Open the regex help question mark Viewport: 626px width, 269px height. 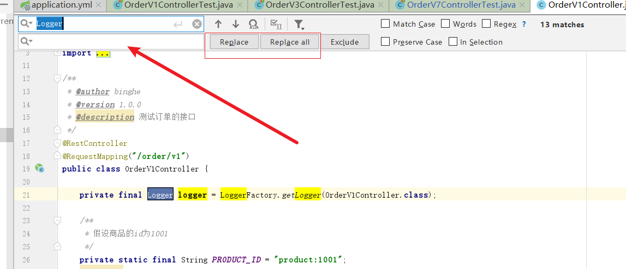(x=524, y=25)
